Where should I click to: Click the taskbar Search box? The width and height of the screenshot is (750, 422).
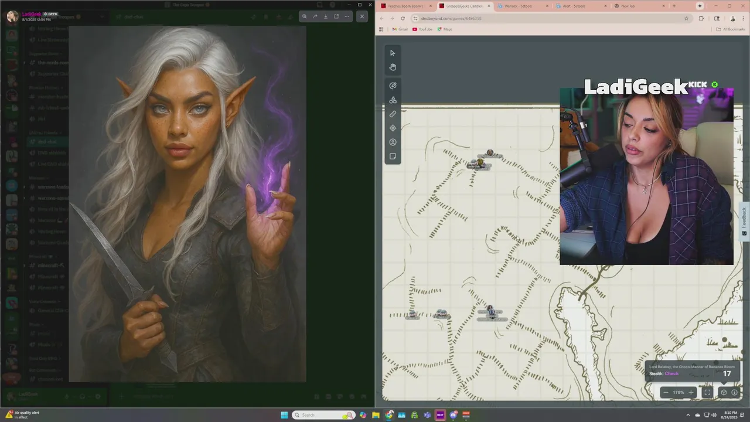(x=324, y=415)
